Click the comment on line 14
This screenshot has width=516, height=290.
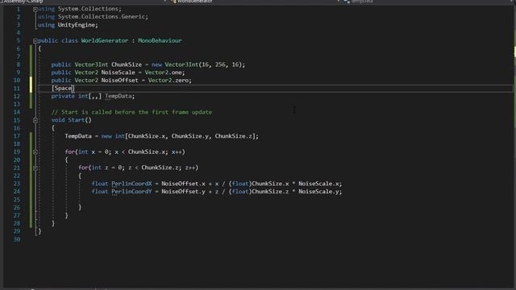(131, 112)
